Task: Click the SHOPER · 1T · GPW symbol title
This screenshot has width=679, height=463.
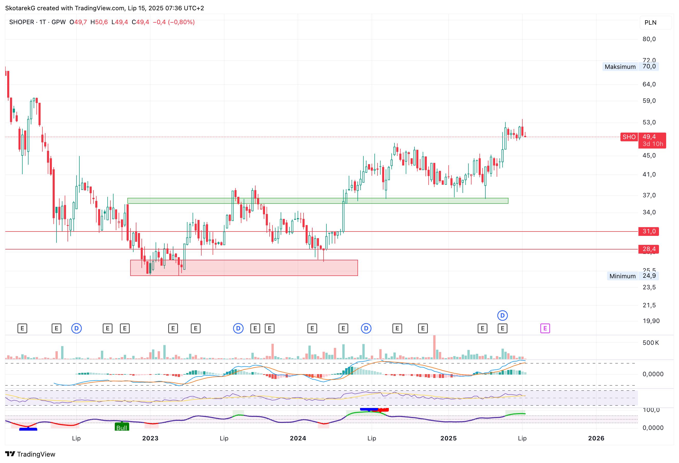Action: [x=37, y=22]
